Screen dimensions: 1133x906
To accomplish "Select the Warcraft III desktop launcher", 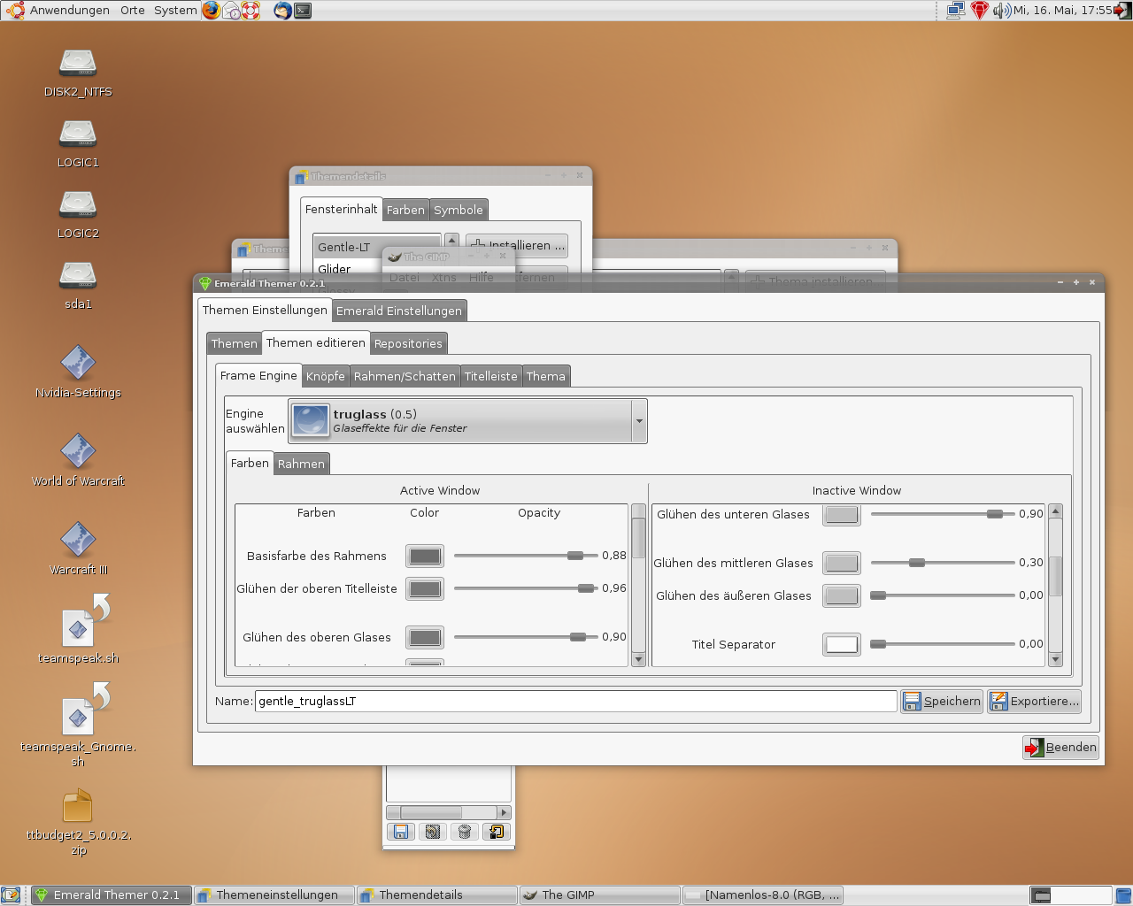I will (78, 541).
